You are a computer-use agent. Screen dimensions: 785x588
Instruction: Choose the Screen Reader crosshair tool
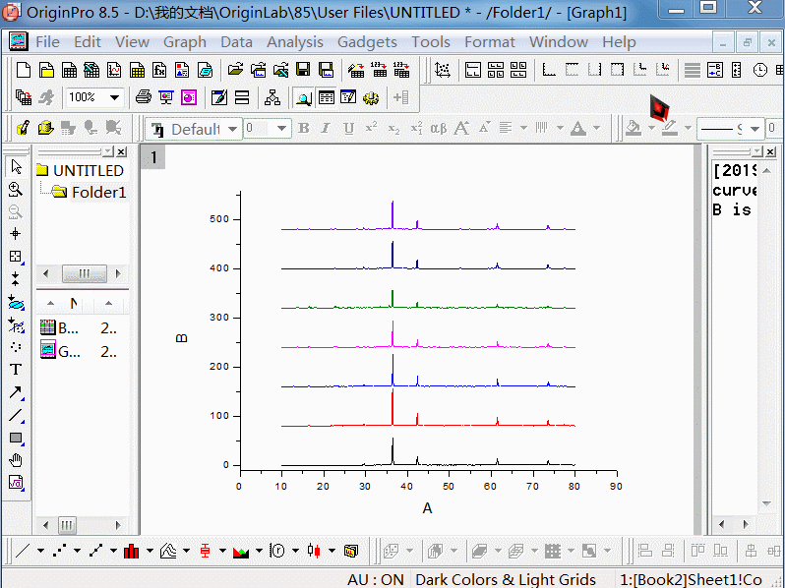[16, 234]
